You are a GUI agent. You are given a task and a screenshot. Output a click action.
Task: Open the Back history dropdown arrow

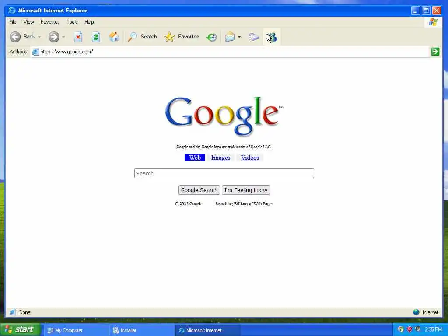tap(39, 37)
